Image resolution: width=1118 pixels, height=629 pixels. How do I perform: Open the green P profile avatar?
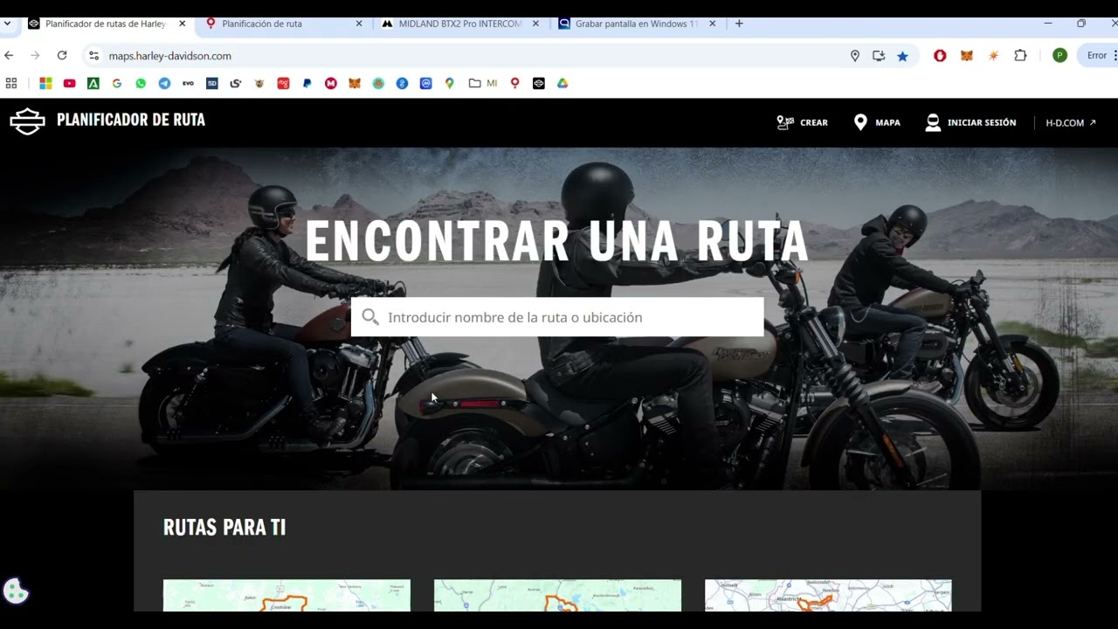(1059, 56)
